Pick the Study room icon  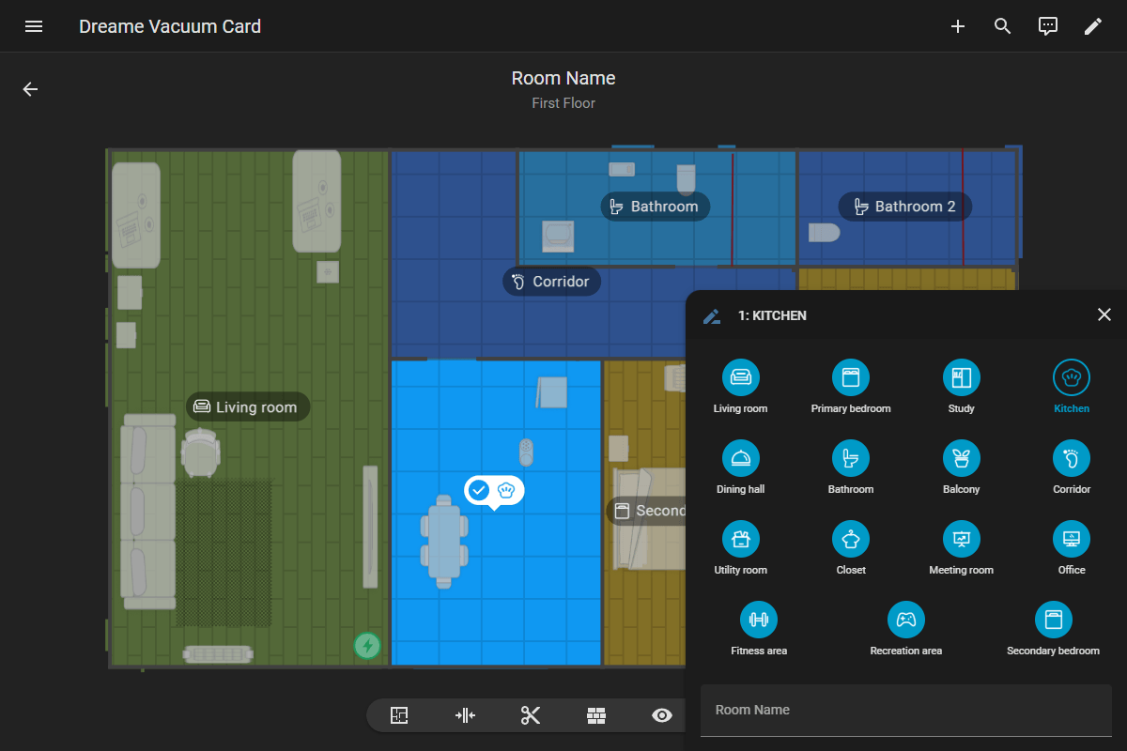[x=961, y=377]
